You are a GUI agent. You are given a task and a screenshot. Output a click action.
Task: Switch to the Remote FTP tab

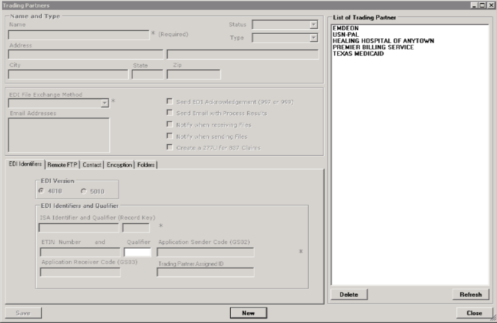pyautogui.click(x=62, y=165)
